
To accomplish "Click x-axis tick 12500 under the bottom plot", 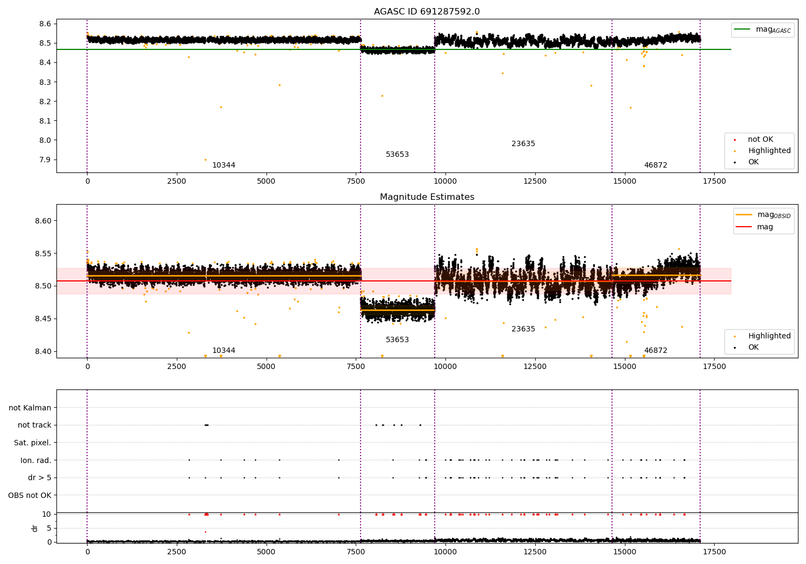I will point(535,552).
